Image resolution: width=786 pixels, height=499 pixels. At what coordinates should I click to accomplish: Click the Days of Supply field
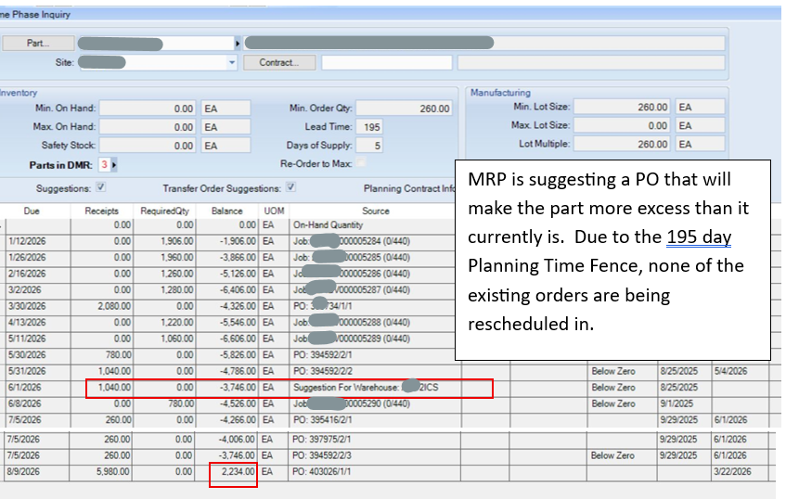pyautogui.click(x=370, y=146)
